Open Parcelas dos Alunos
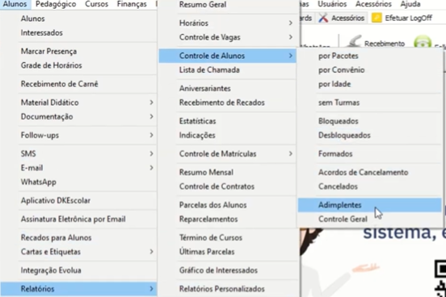Image resolution: width=446 pixels, height=297 pixels. (212, 205)
